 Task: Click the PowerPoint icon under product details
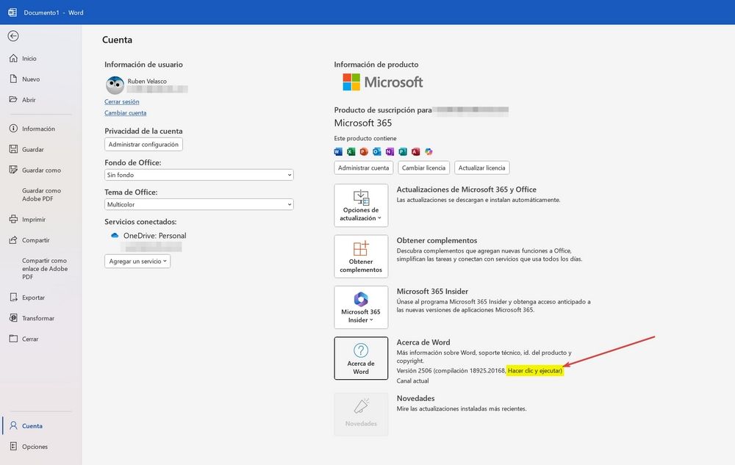[x=363, y=151]
